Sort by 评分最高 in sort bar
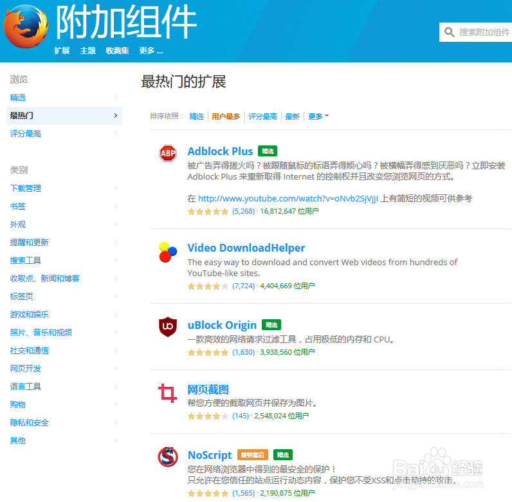Viewport: 512px width, 502px height. 262,116
